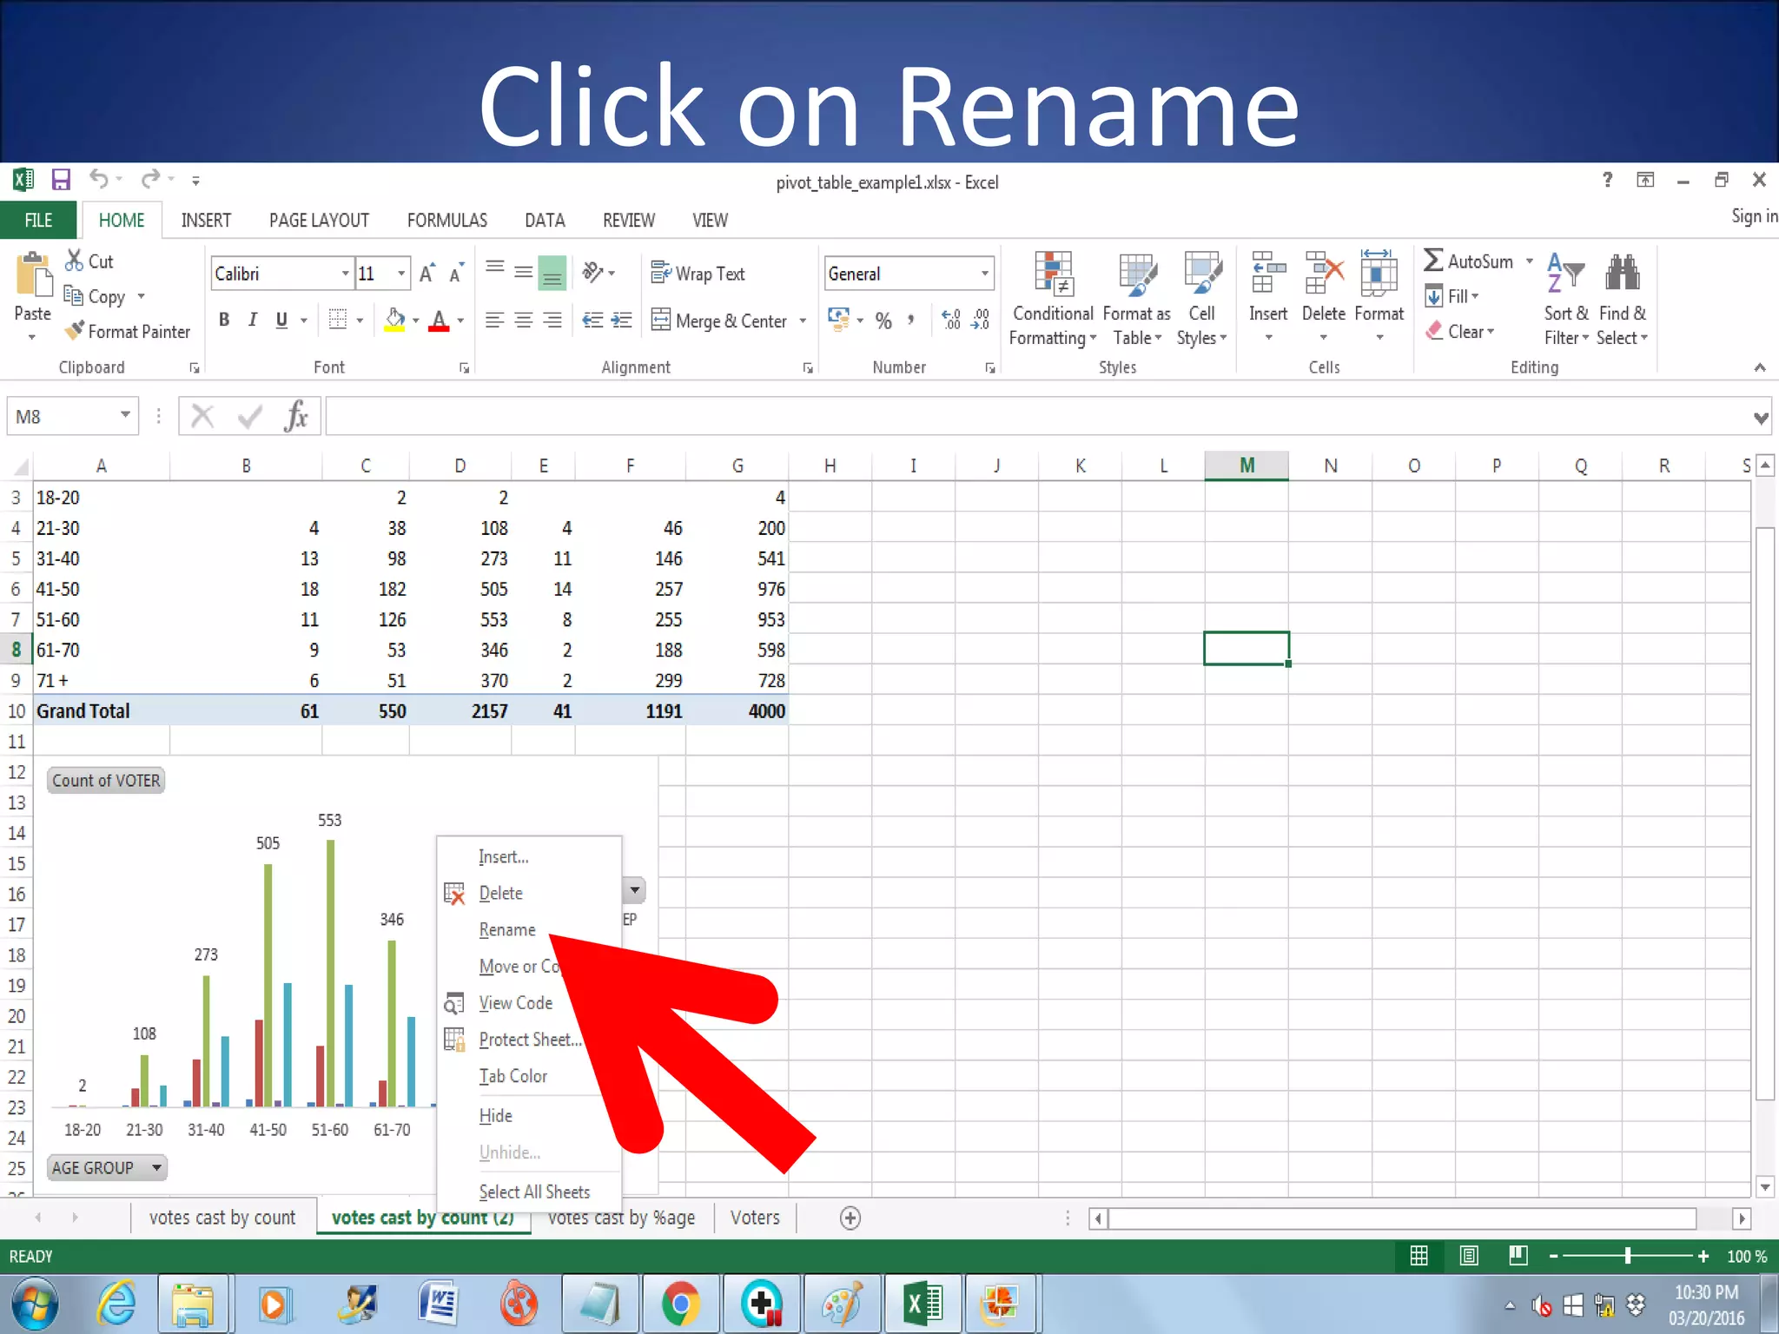Toggle Bottom Align vertical alignment
This screenshot has width=1779, height=1334.
tap(552, 273)
